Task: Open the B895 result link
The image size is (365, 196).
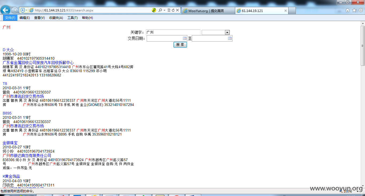Action: tap(7, 113)
